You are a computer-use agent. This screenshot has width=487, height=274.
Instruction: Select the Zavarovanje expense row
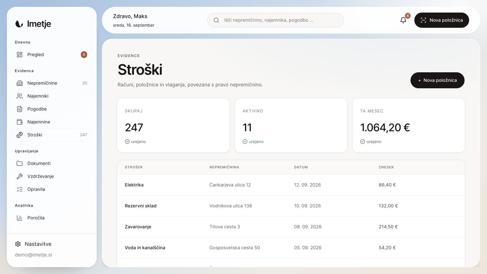[x=291, y=227]
